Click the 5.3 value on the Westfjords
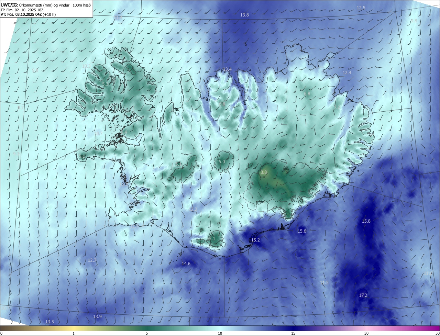This screenshot has height=336, width=440. (x=105, y=84)
